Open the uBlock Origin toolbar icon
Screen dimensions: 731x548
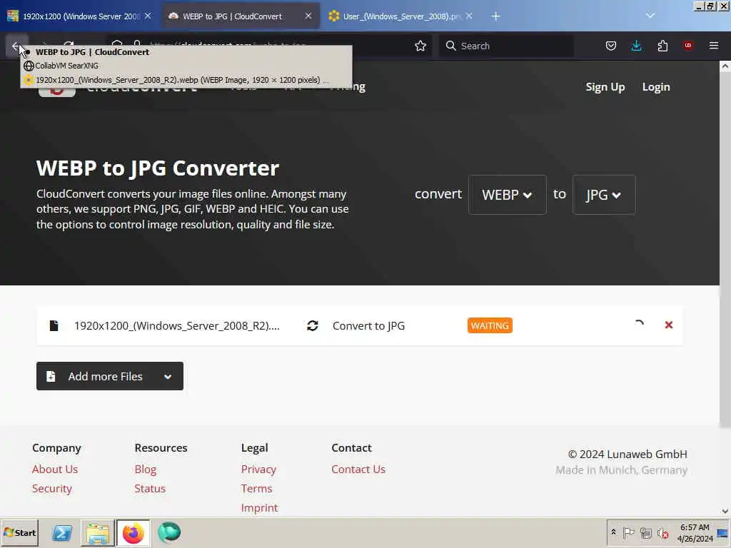688,46
